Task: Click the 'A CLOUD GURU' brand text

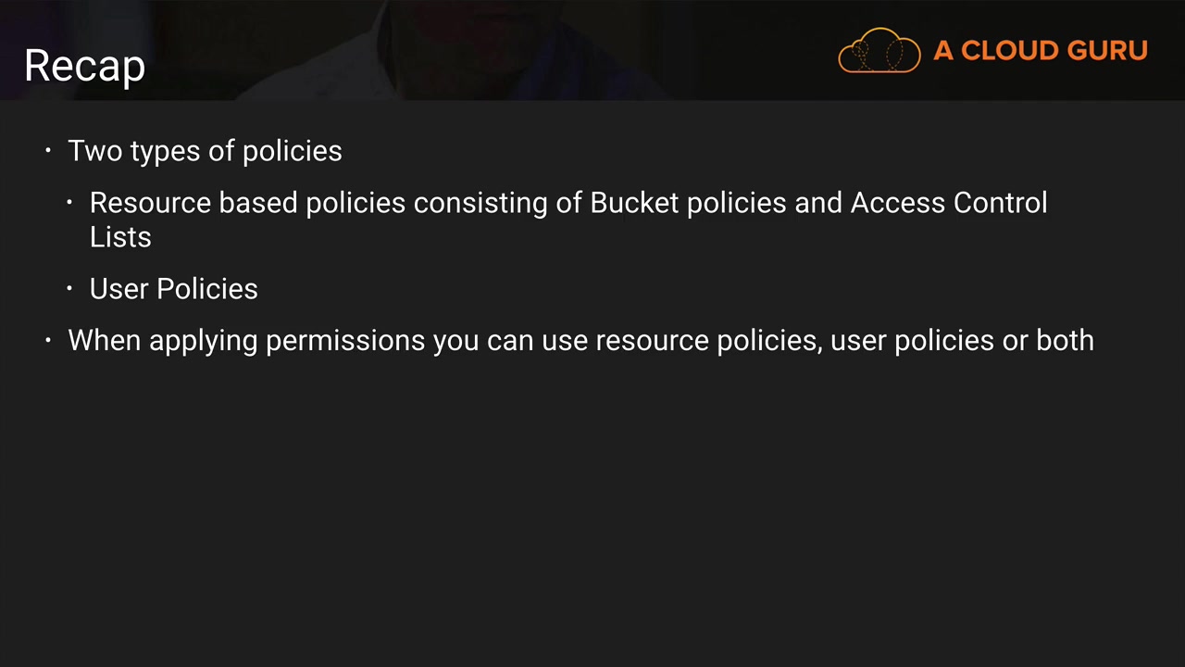Action: coord(1040,50)
